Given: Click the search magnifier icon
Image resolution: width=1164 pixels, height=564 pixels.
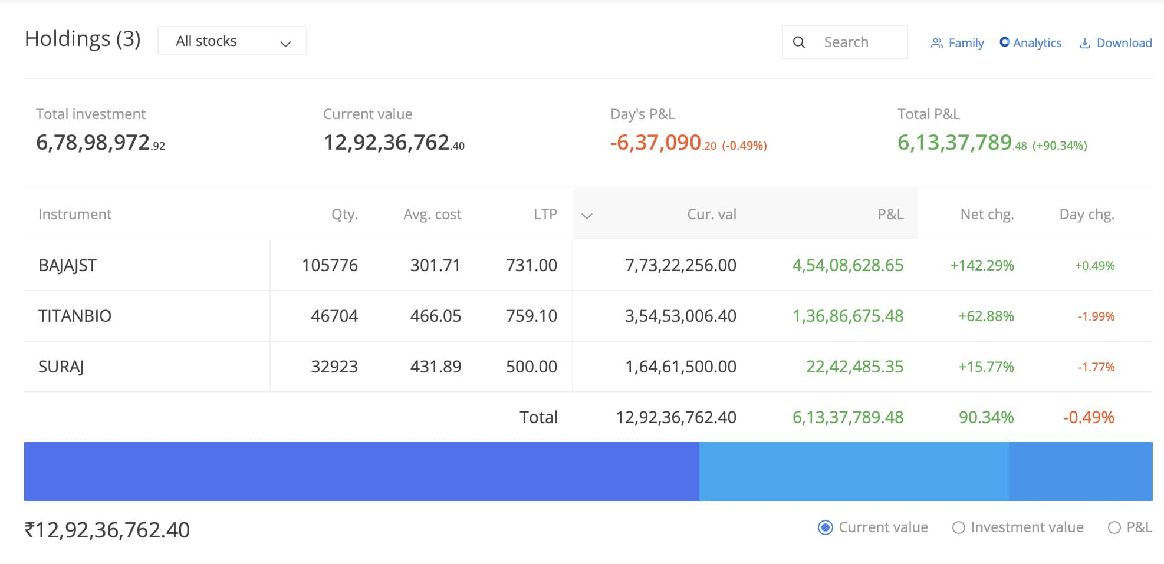Looking at the screenshot, I should (799, 42).
